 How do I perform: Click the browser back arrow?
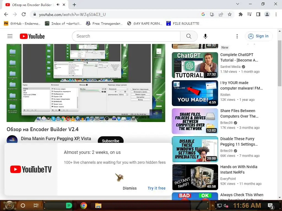tap(6, 14)
